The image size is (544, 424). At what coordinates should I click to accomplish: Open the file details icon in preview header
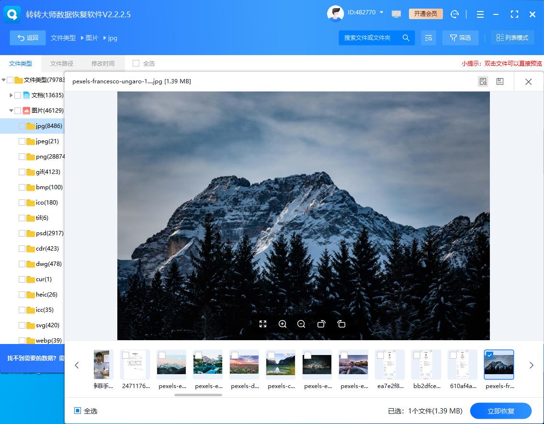(x=483, y=81)
